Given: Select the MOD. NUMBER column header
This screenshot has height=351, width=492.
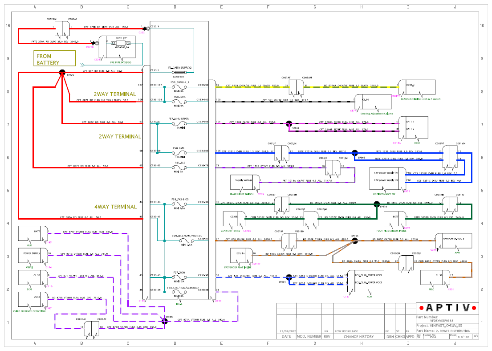Looking at the screenshot, I should tap(309, 337).
